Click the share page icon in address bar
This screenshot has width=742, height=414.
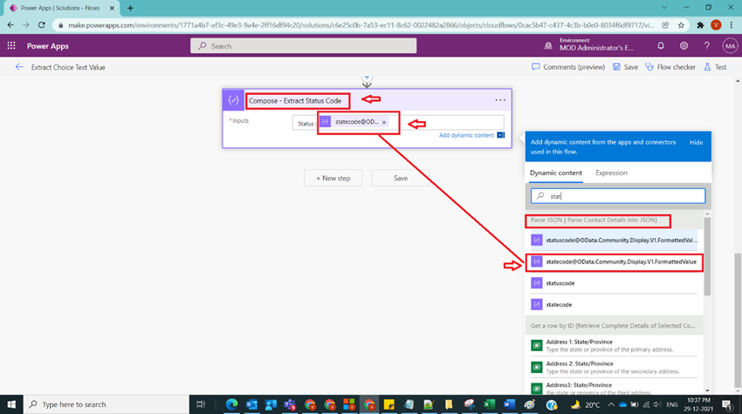click(x=665, y=25)
